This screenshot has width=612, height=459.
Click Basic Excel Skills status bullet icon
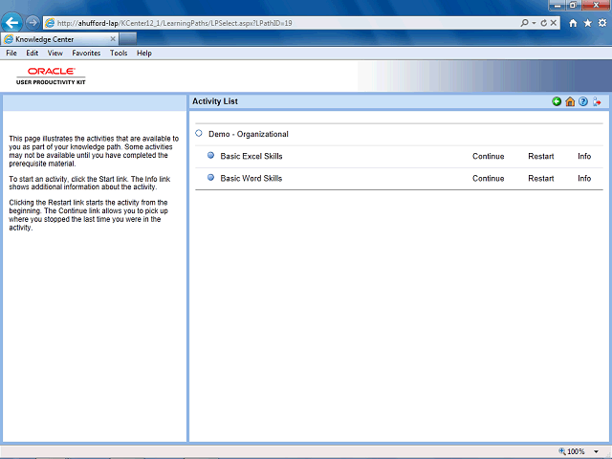pyautogui.click(x=210, y=155)
